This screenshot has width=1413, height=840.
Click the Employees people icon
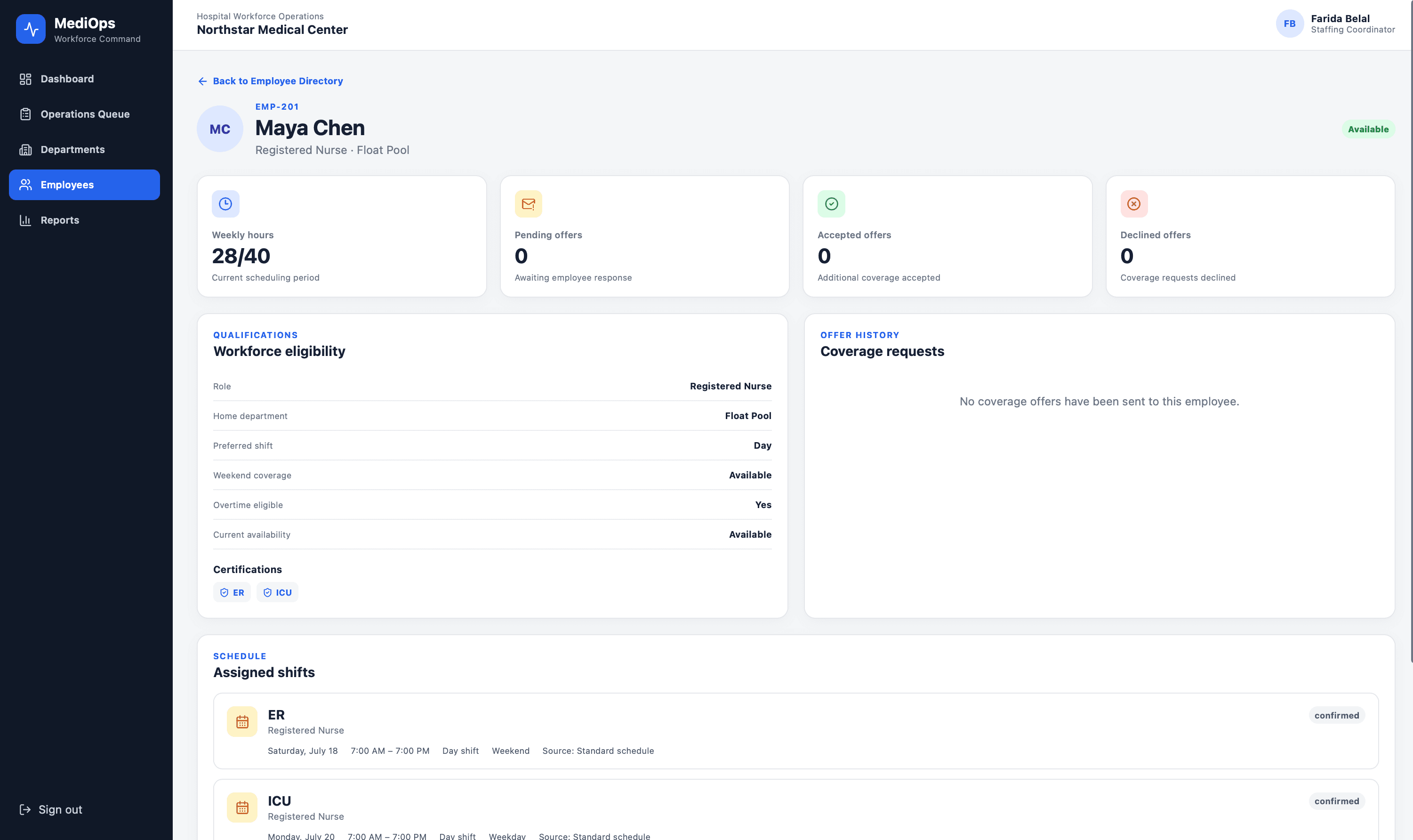point(25,185)
